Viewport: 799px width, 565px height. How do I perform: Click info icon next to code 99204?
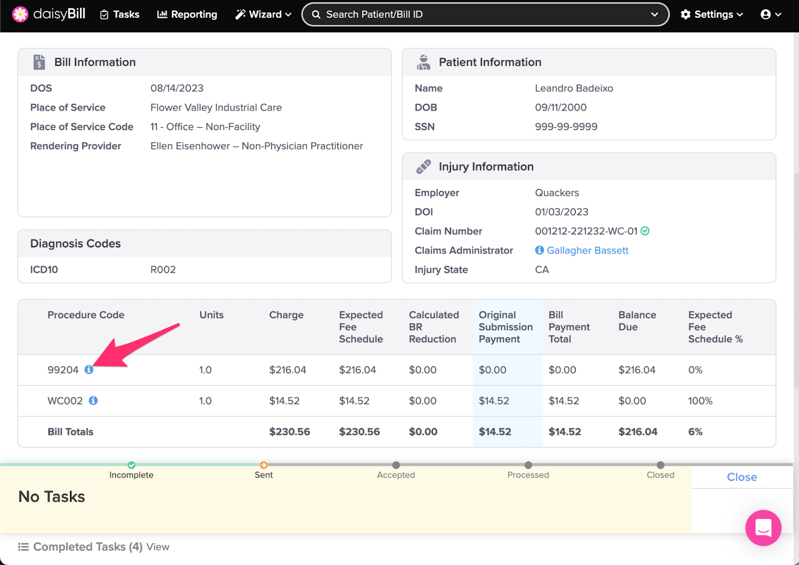(89, 370)
